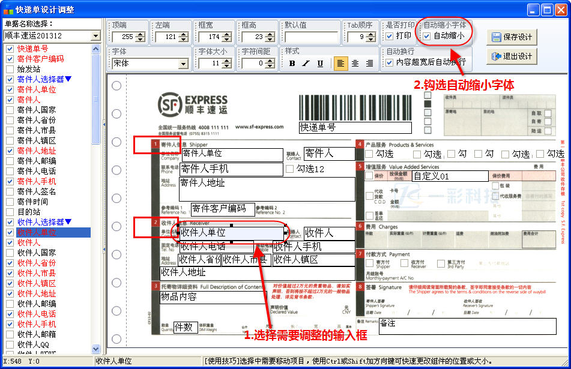Viewport: 571px width, 369px height.
Task: Decrease 左端 value with down arrow
Action: [184, 39]
